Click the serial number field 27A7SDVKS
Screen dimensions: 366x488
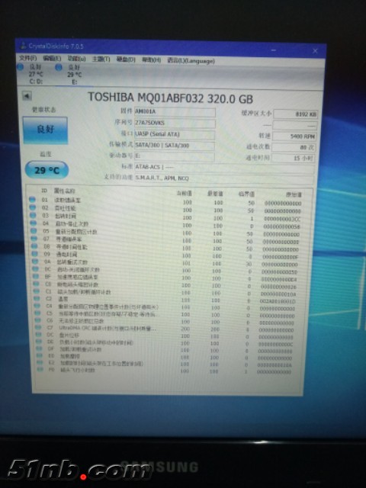click(x=175, y=124)
